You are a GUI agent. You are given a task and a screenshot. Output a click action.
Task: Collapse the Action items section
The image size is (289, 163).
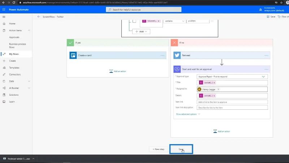click(29, 30)
